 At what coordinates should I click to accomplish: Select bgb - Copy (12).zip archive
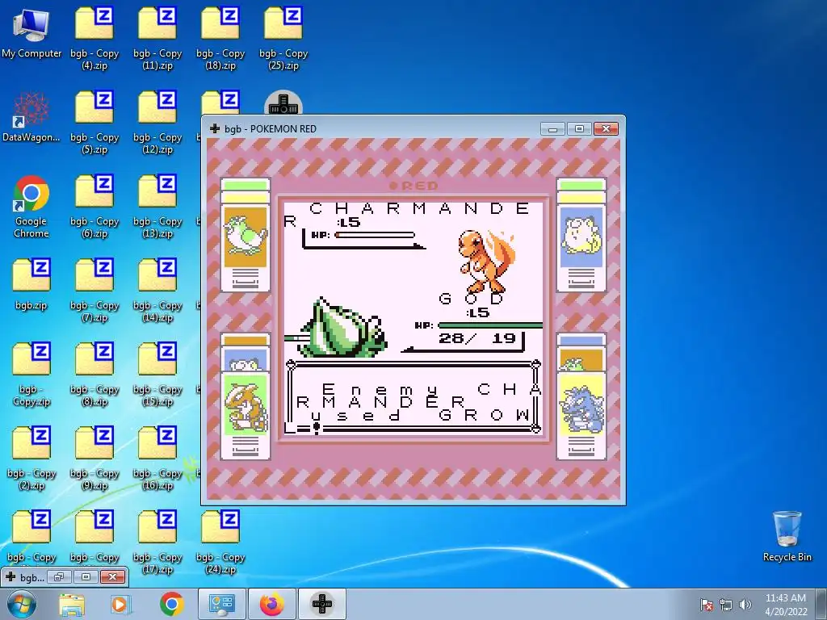click(x=157, y=123)
